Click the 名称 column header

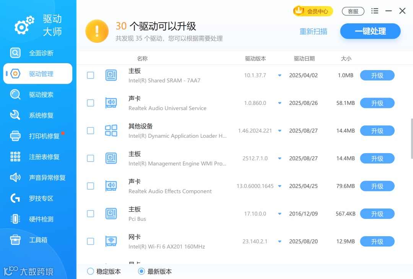142,59
